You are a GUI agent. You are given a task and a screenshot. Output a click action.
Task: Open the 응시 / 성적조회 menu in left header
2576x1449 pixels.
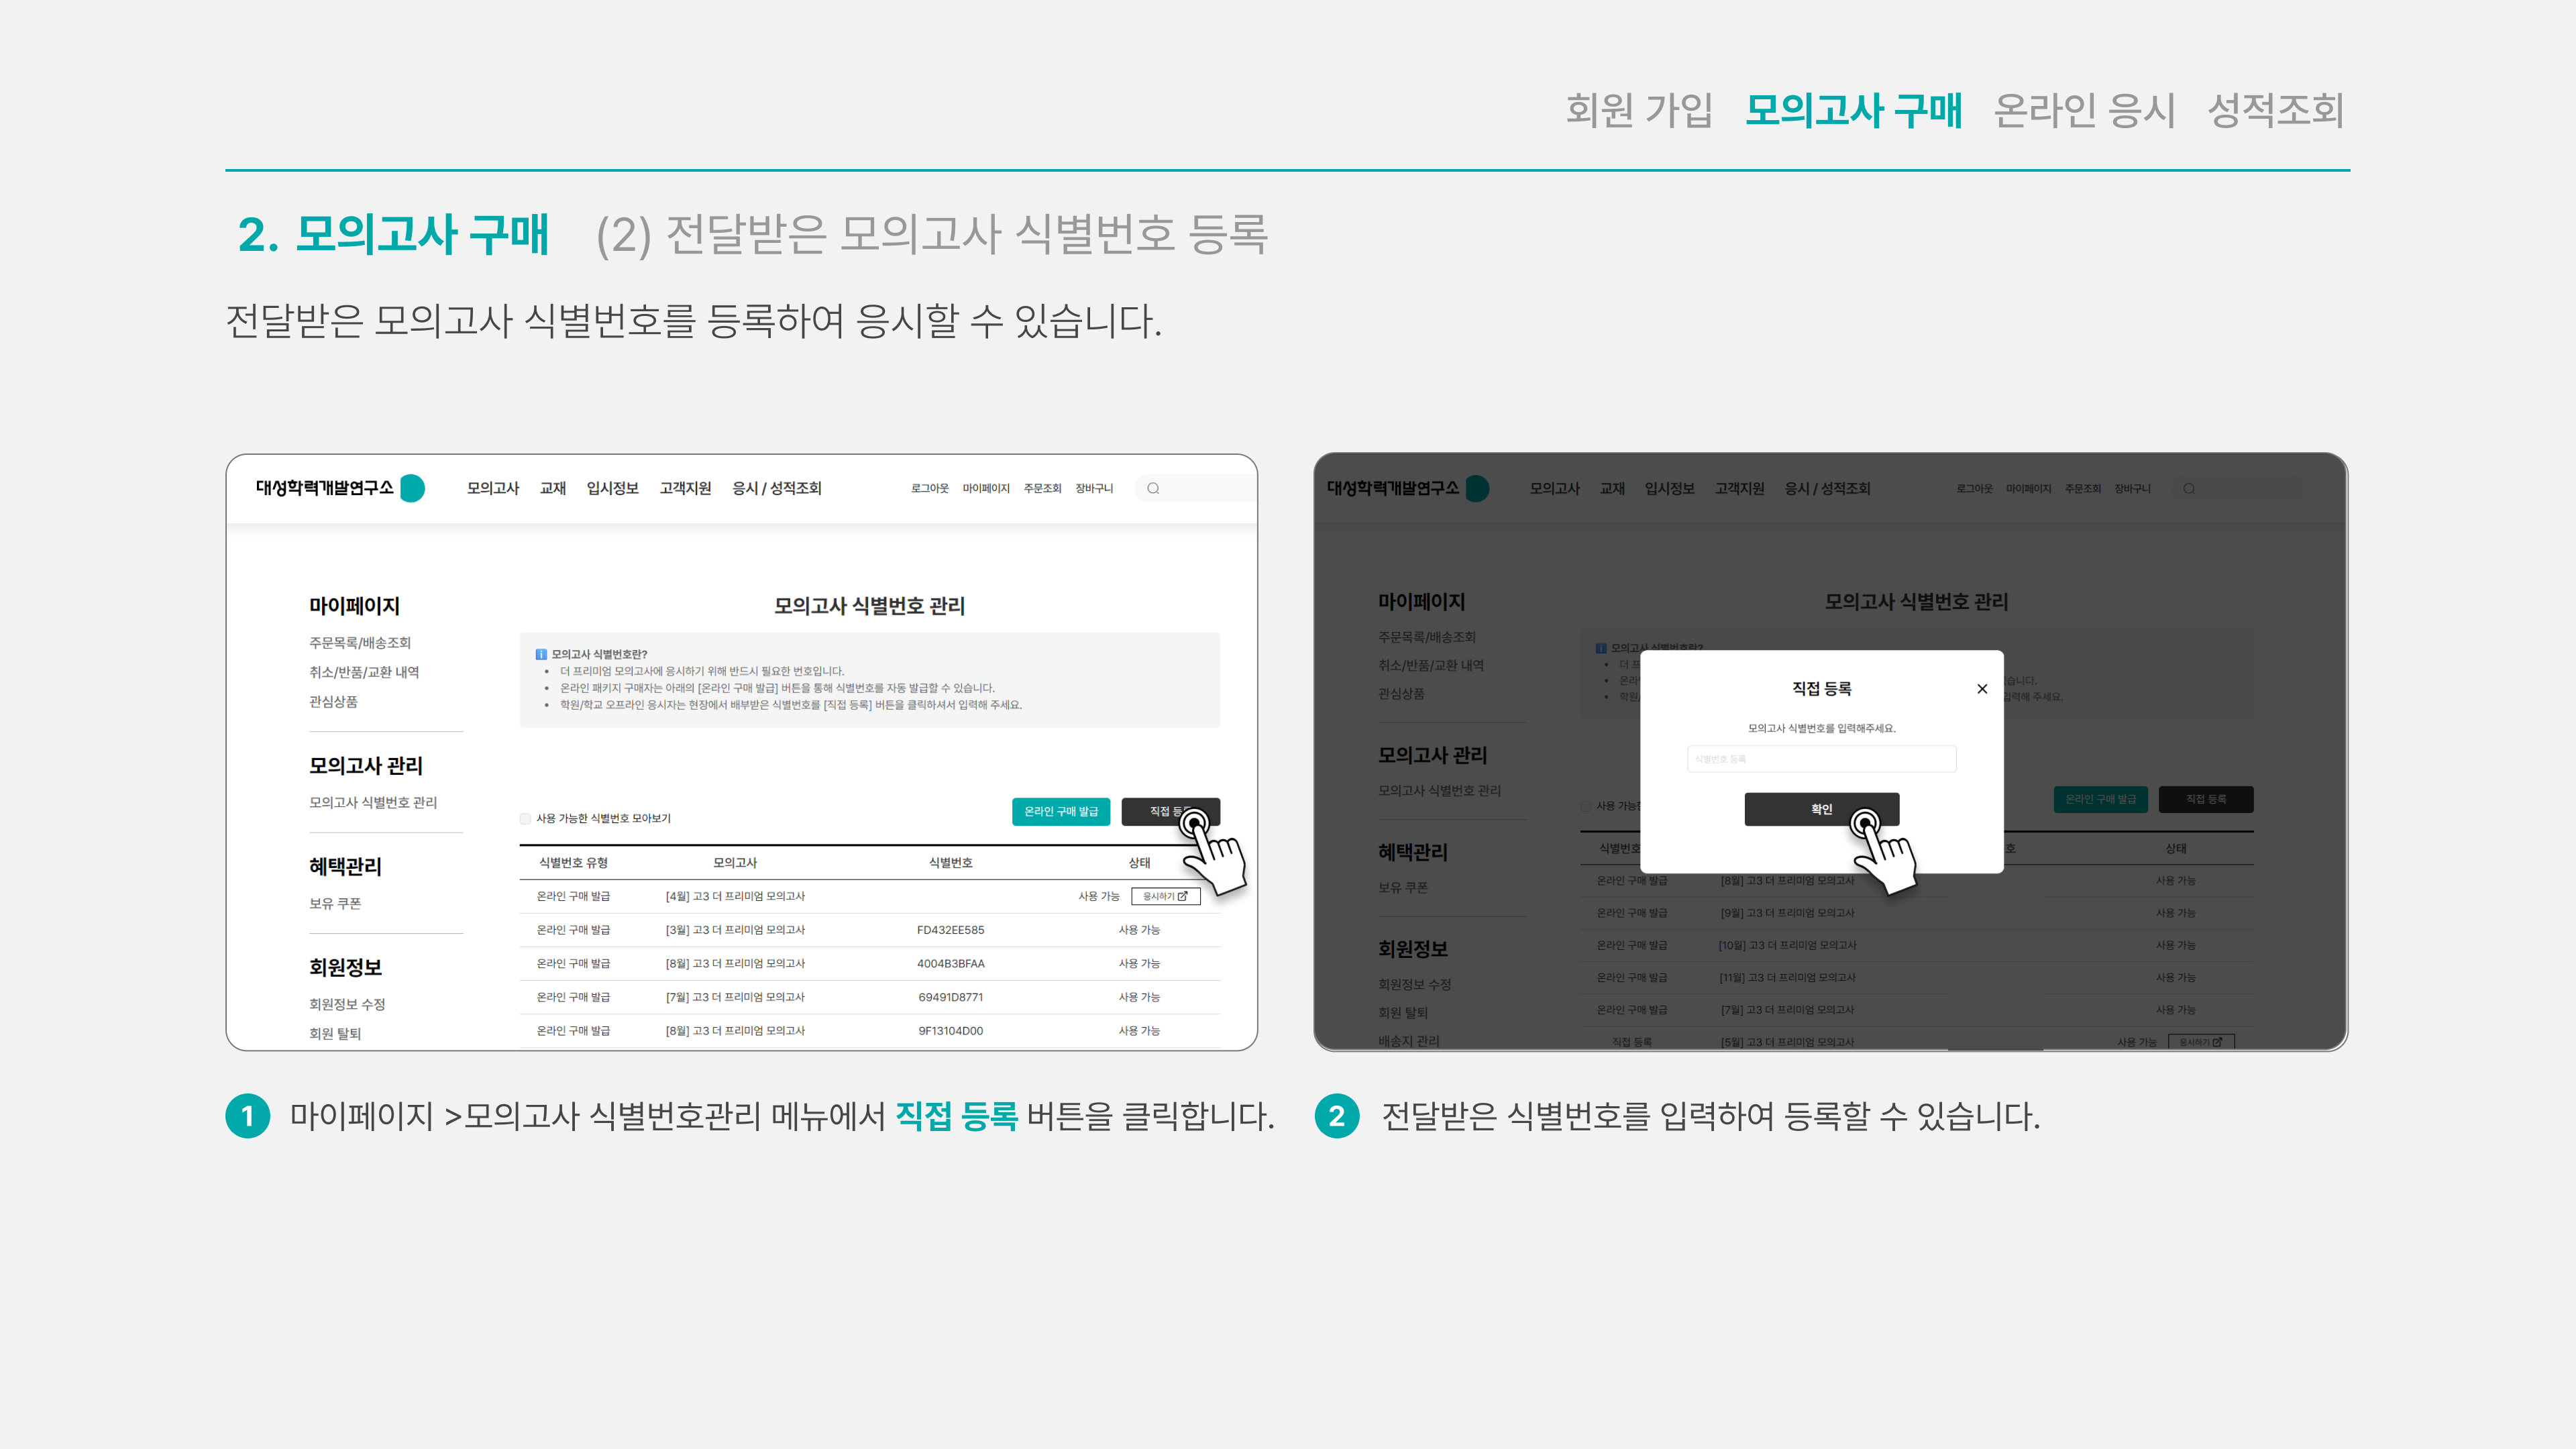coord(776,488)
